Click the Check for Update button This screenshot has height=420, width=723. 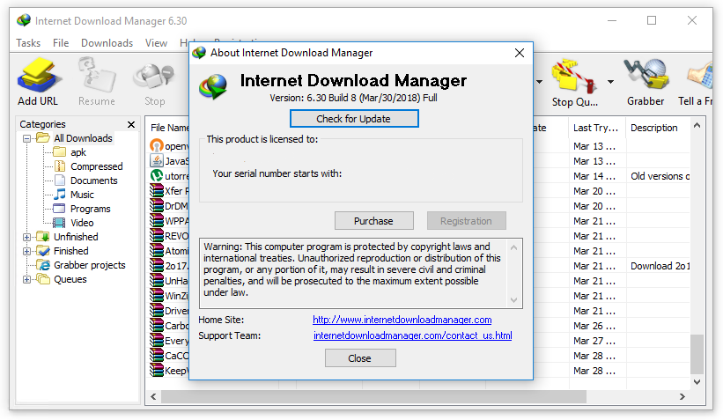pos(354,119)
